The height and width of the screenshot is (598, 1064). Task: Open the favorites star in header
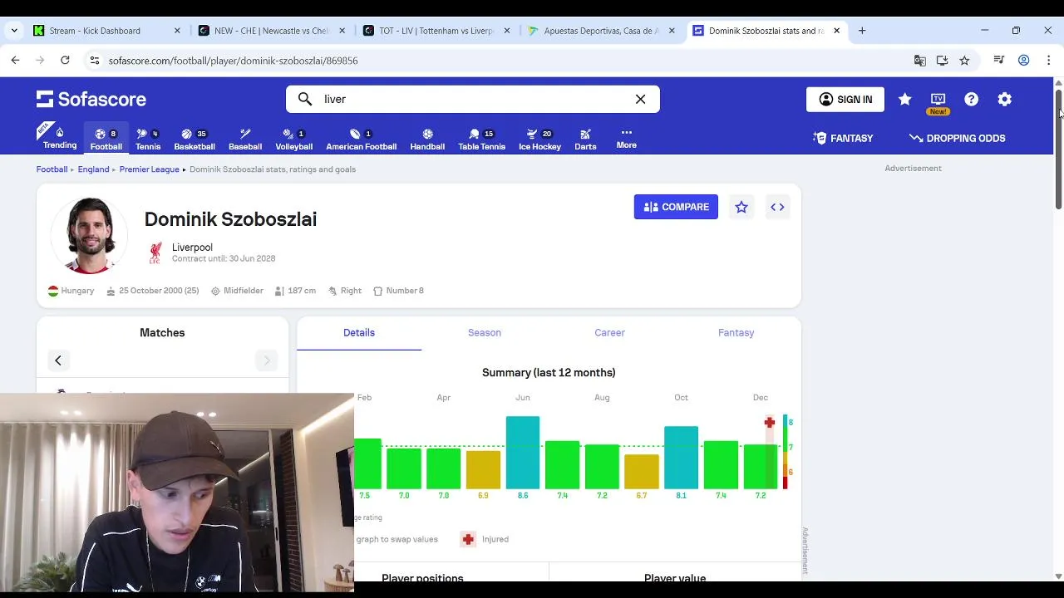tap(904, 99)
